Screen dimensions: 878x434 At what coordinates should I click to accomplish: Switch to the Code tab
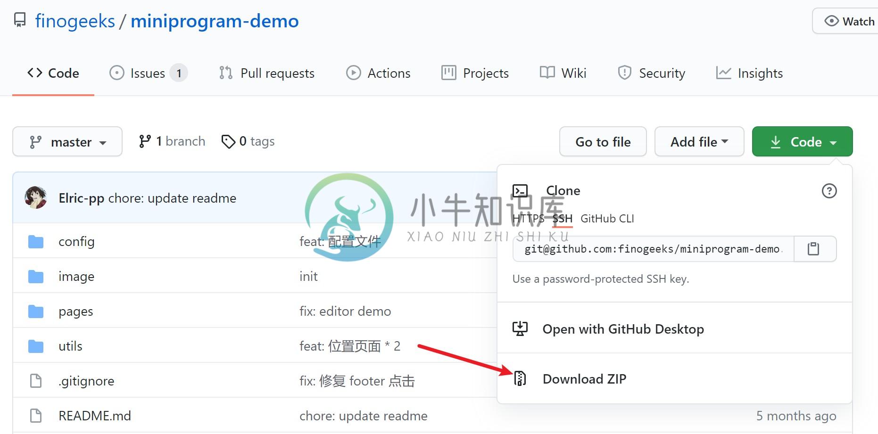[53, 73]
